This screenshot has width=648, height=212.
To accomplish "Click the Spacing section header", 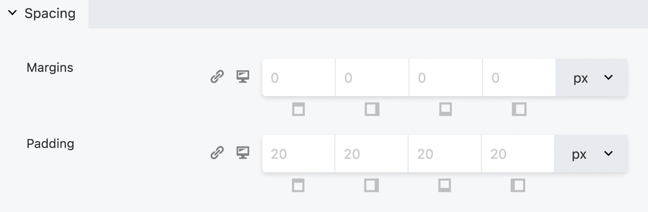I will [51, 13].
